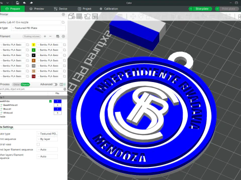Select the faded Rotate tool icon
This screenshot has height=180, width=241.
[141, 16]
